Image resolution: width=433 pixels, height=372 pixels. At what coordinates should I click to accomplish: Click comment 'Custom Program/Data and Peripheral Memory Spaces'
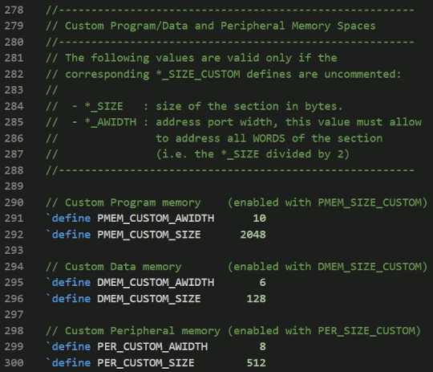220,26
